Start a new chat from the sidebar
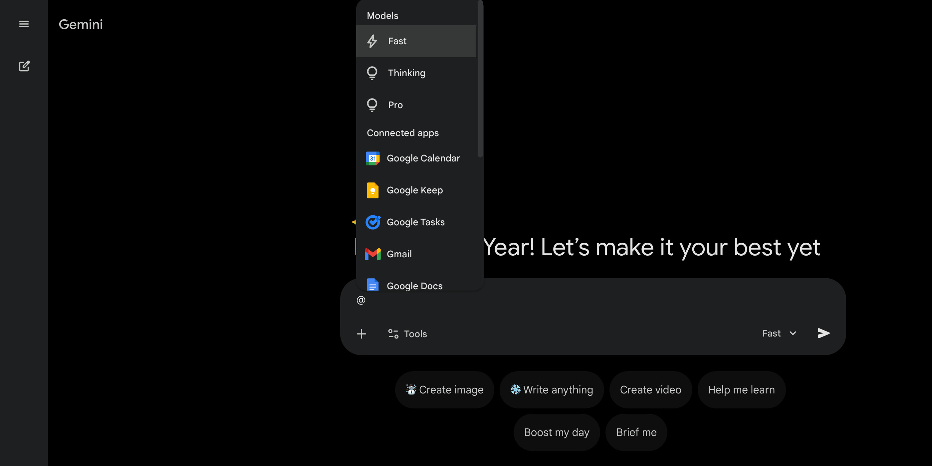Image resolution: width=932 pixels, height=466 pixels. point(24,66)
